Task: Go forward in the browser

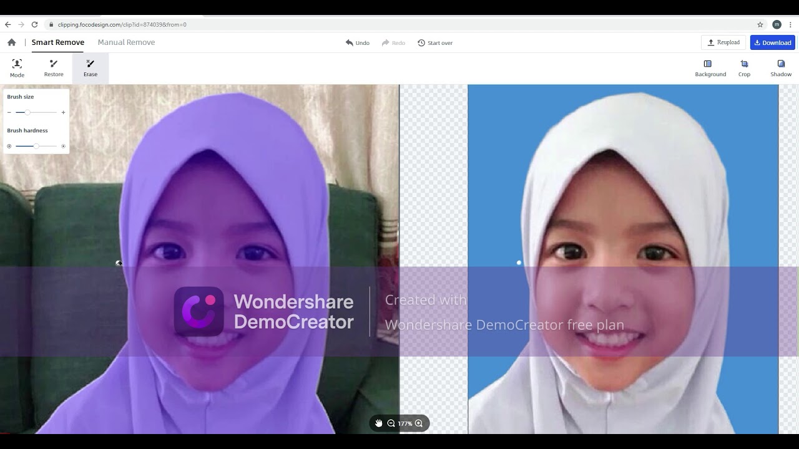Action: pyautogui.click(x=21, y=24)
